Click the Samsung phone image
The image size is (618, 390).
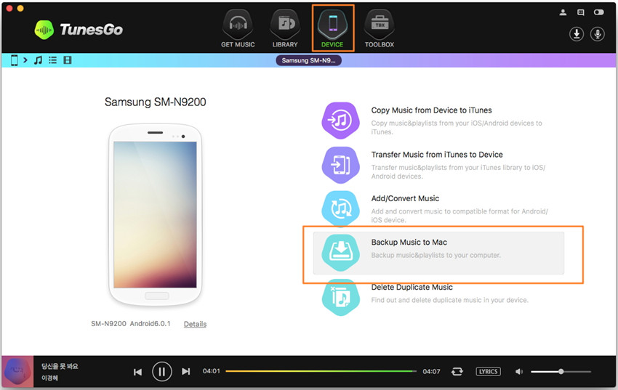tap(156, 215)
